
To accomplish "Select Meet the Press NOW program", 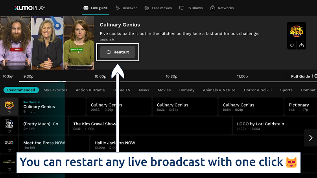I will coord(54,145).
